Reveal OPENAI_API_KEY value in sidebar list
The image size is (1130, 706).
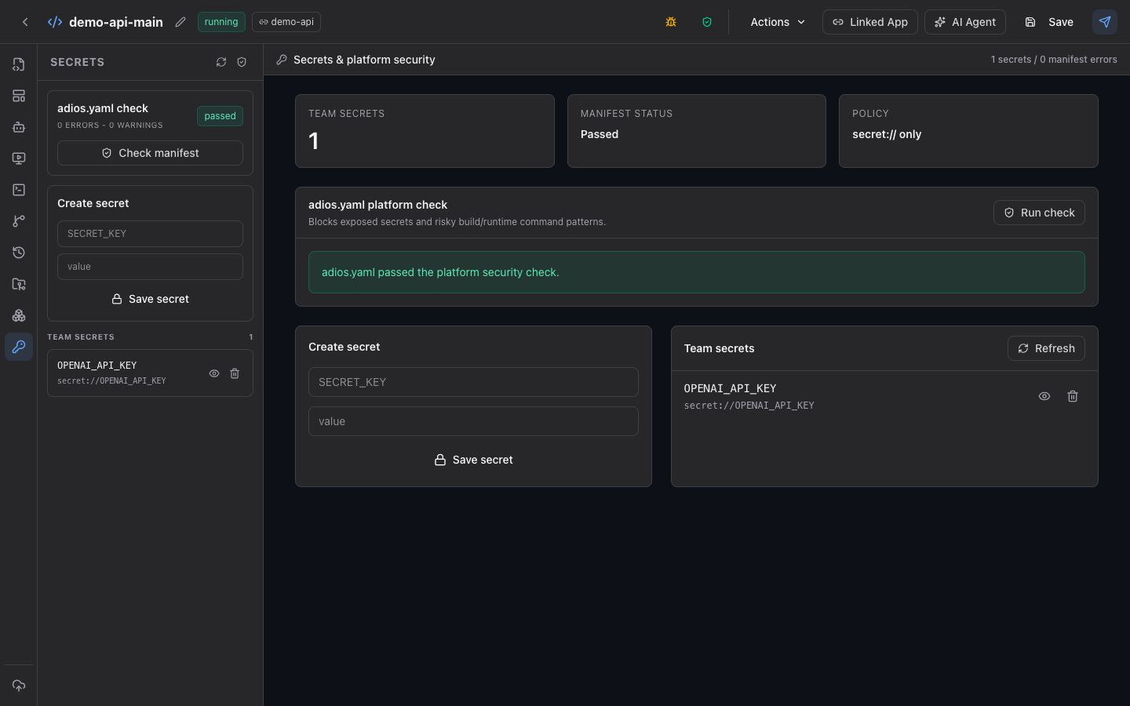pyautogui.click(x=214, y=373)
